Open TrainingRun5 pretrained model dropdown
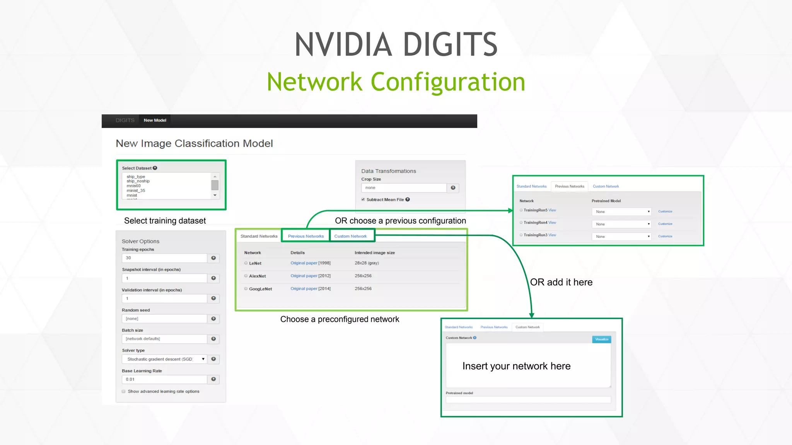792x445 pixels. pyautogui.click(x=621, y=212)
